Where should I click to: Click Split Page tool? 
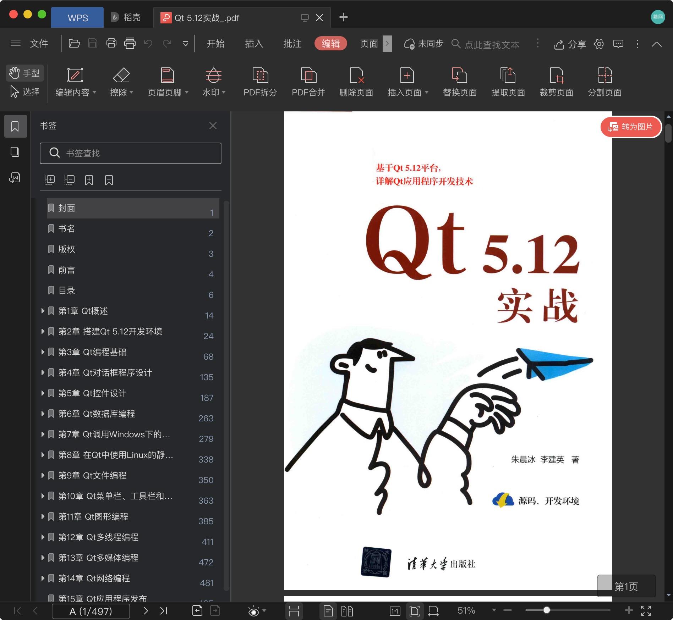[605, 82]
